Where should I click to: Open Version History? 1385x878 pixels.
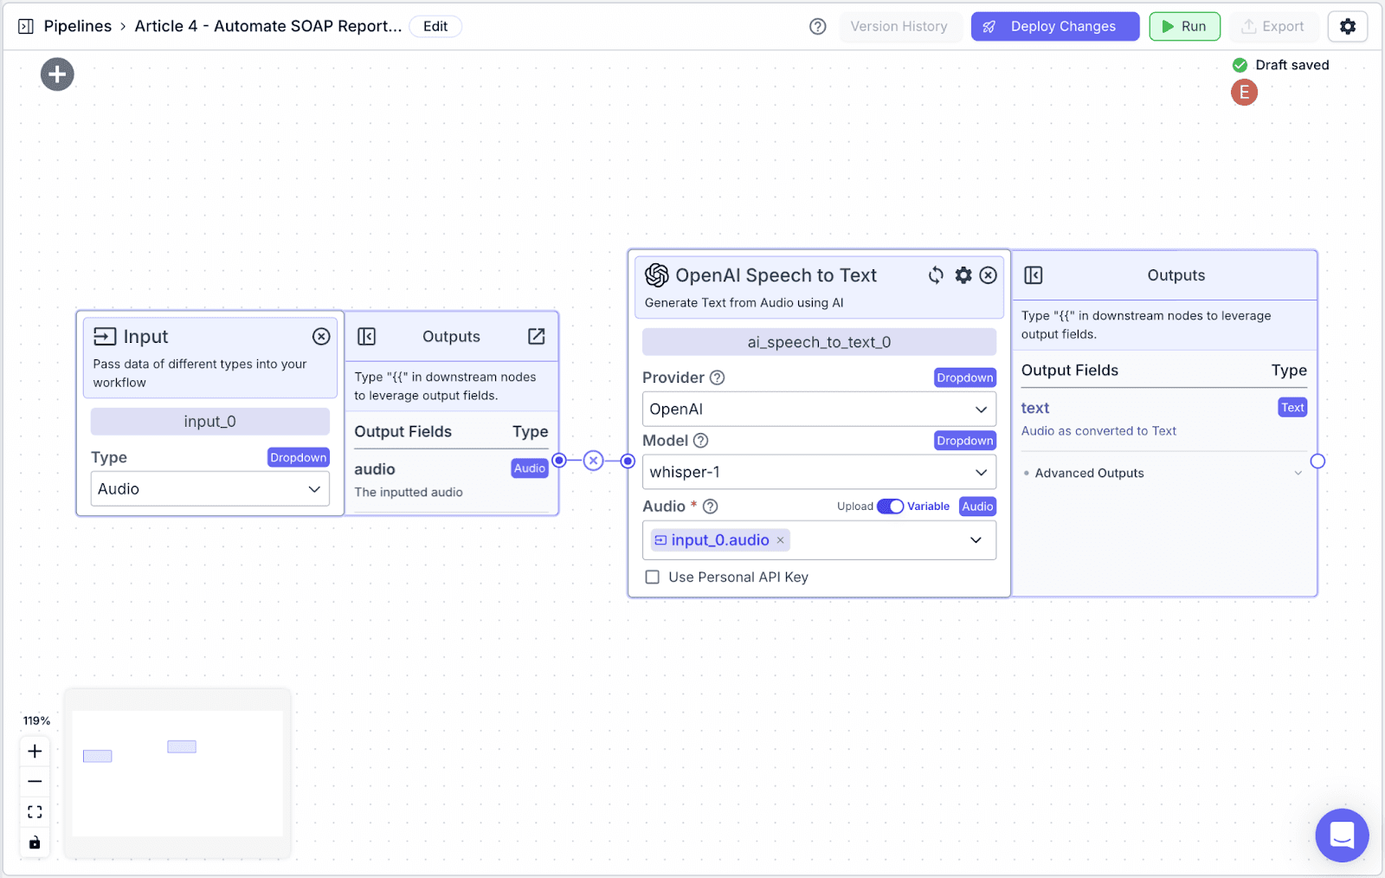click(x=899, y=26)
